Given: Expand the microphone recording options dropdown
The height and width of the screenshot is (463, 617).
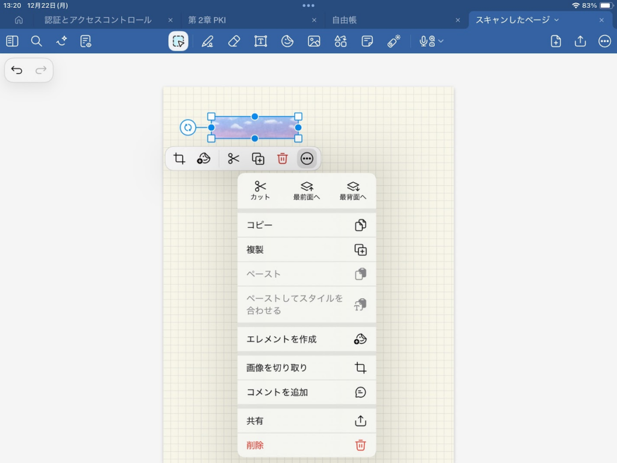Looking at the screenshot, I should [441, 41].
